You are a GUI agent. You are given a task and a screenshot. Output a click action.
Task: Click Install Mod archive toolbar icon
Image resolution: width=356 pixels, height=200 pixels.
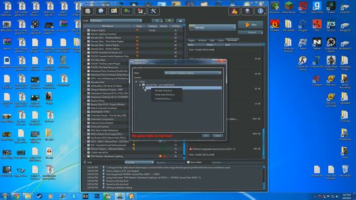(88, 11)
